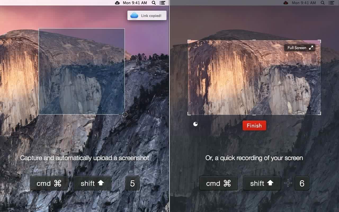
Task: Open the clock menu in the left menu bar
Action: [135, 3]
